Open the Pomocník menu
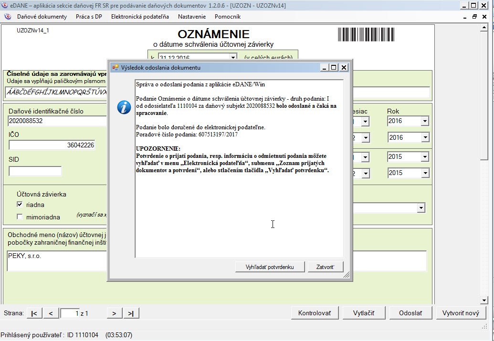The height and width of the screenshot is (341, 494). (228, 17)
